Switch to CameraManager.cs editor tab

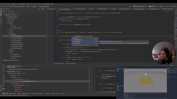coord(80,9)
